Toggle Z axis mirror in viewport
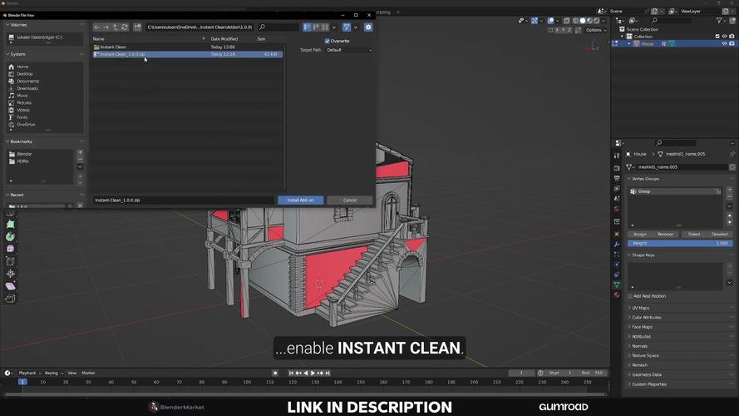Image resolution: width=739 pixels, height=416 pixels. point(569,30)
